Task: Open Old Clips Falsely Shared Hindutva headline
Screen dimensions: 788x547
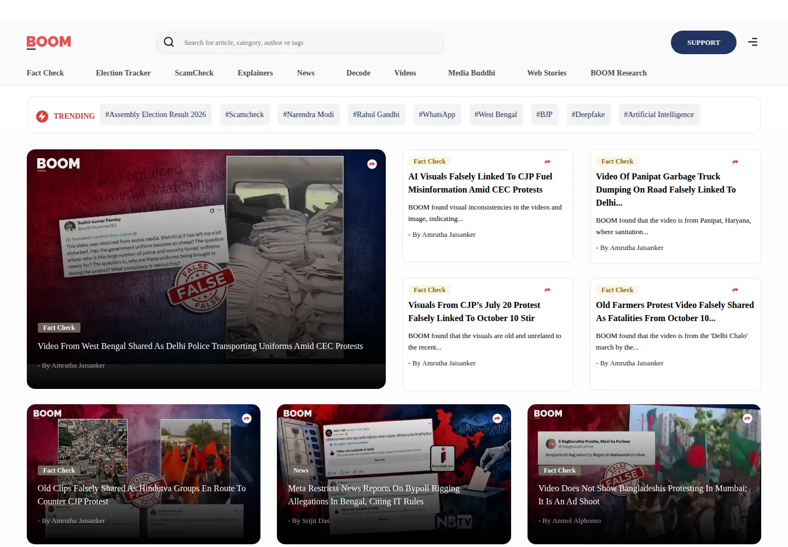Action: [x=142, y=495]
